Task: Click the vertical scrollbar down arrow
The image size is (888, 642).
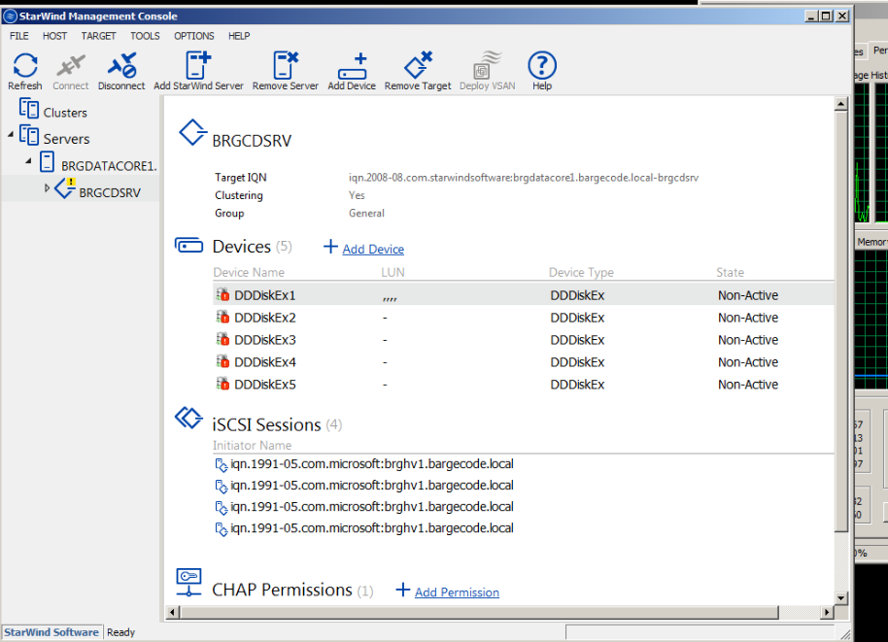Action: pyautogui.click(x=841, y=598)
